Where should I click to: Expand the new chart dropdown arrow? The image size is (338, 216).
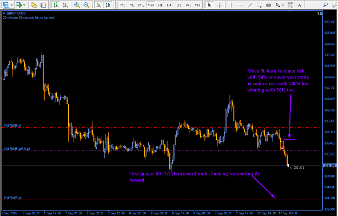(x=12, y=5)
